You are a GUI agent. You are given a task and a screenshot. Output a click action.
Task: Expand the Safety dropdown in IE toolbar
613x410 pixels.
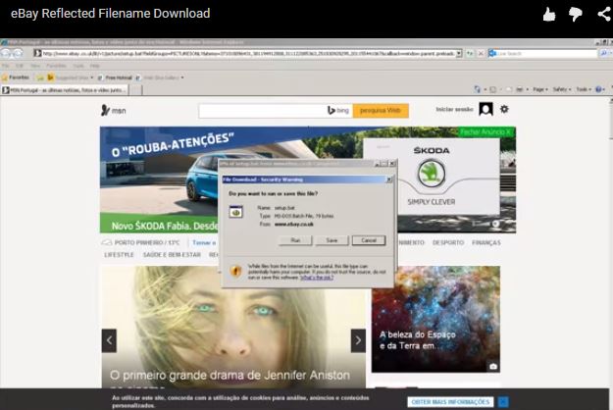(x=562, y=89)
